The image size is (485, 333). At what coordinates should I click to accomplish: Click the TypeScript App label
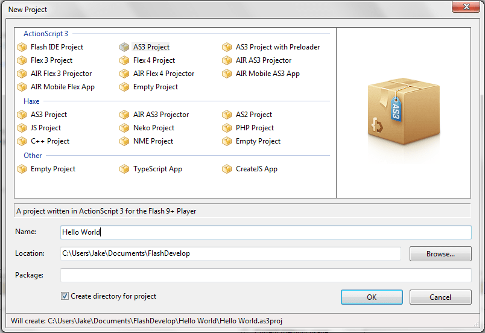[158, 169]
